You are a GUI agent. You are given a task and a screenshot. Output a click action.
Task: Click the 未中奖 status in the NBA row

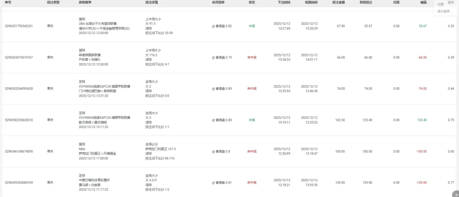pos(252,151)
